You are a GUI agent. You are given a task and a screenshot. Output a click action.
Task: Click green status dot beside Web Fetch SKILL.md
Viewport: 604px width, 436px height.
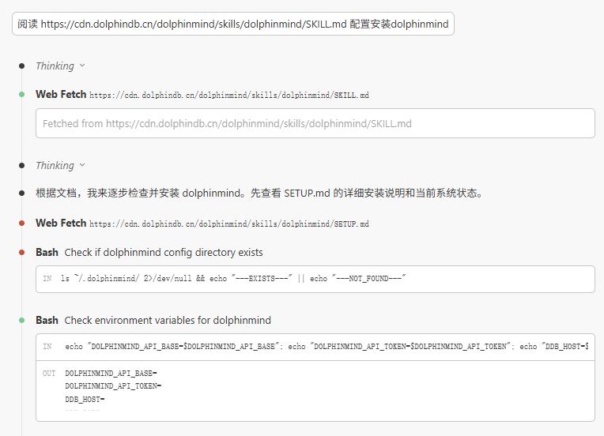click(x=22, y=94)
